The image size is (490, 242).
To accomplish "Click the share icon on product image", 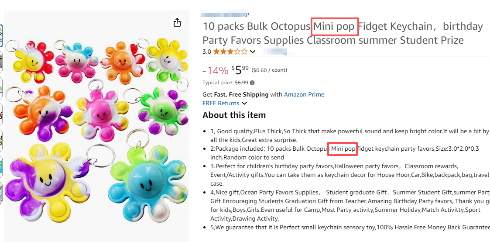I will (177, 22).
